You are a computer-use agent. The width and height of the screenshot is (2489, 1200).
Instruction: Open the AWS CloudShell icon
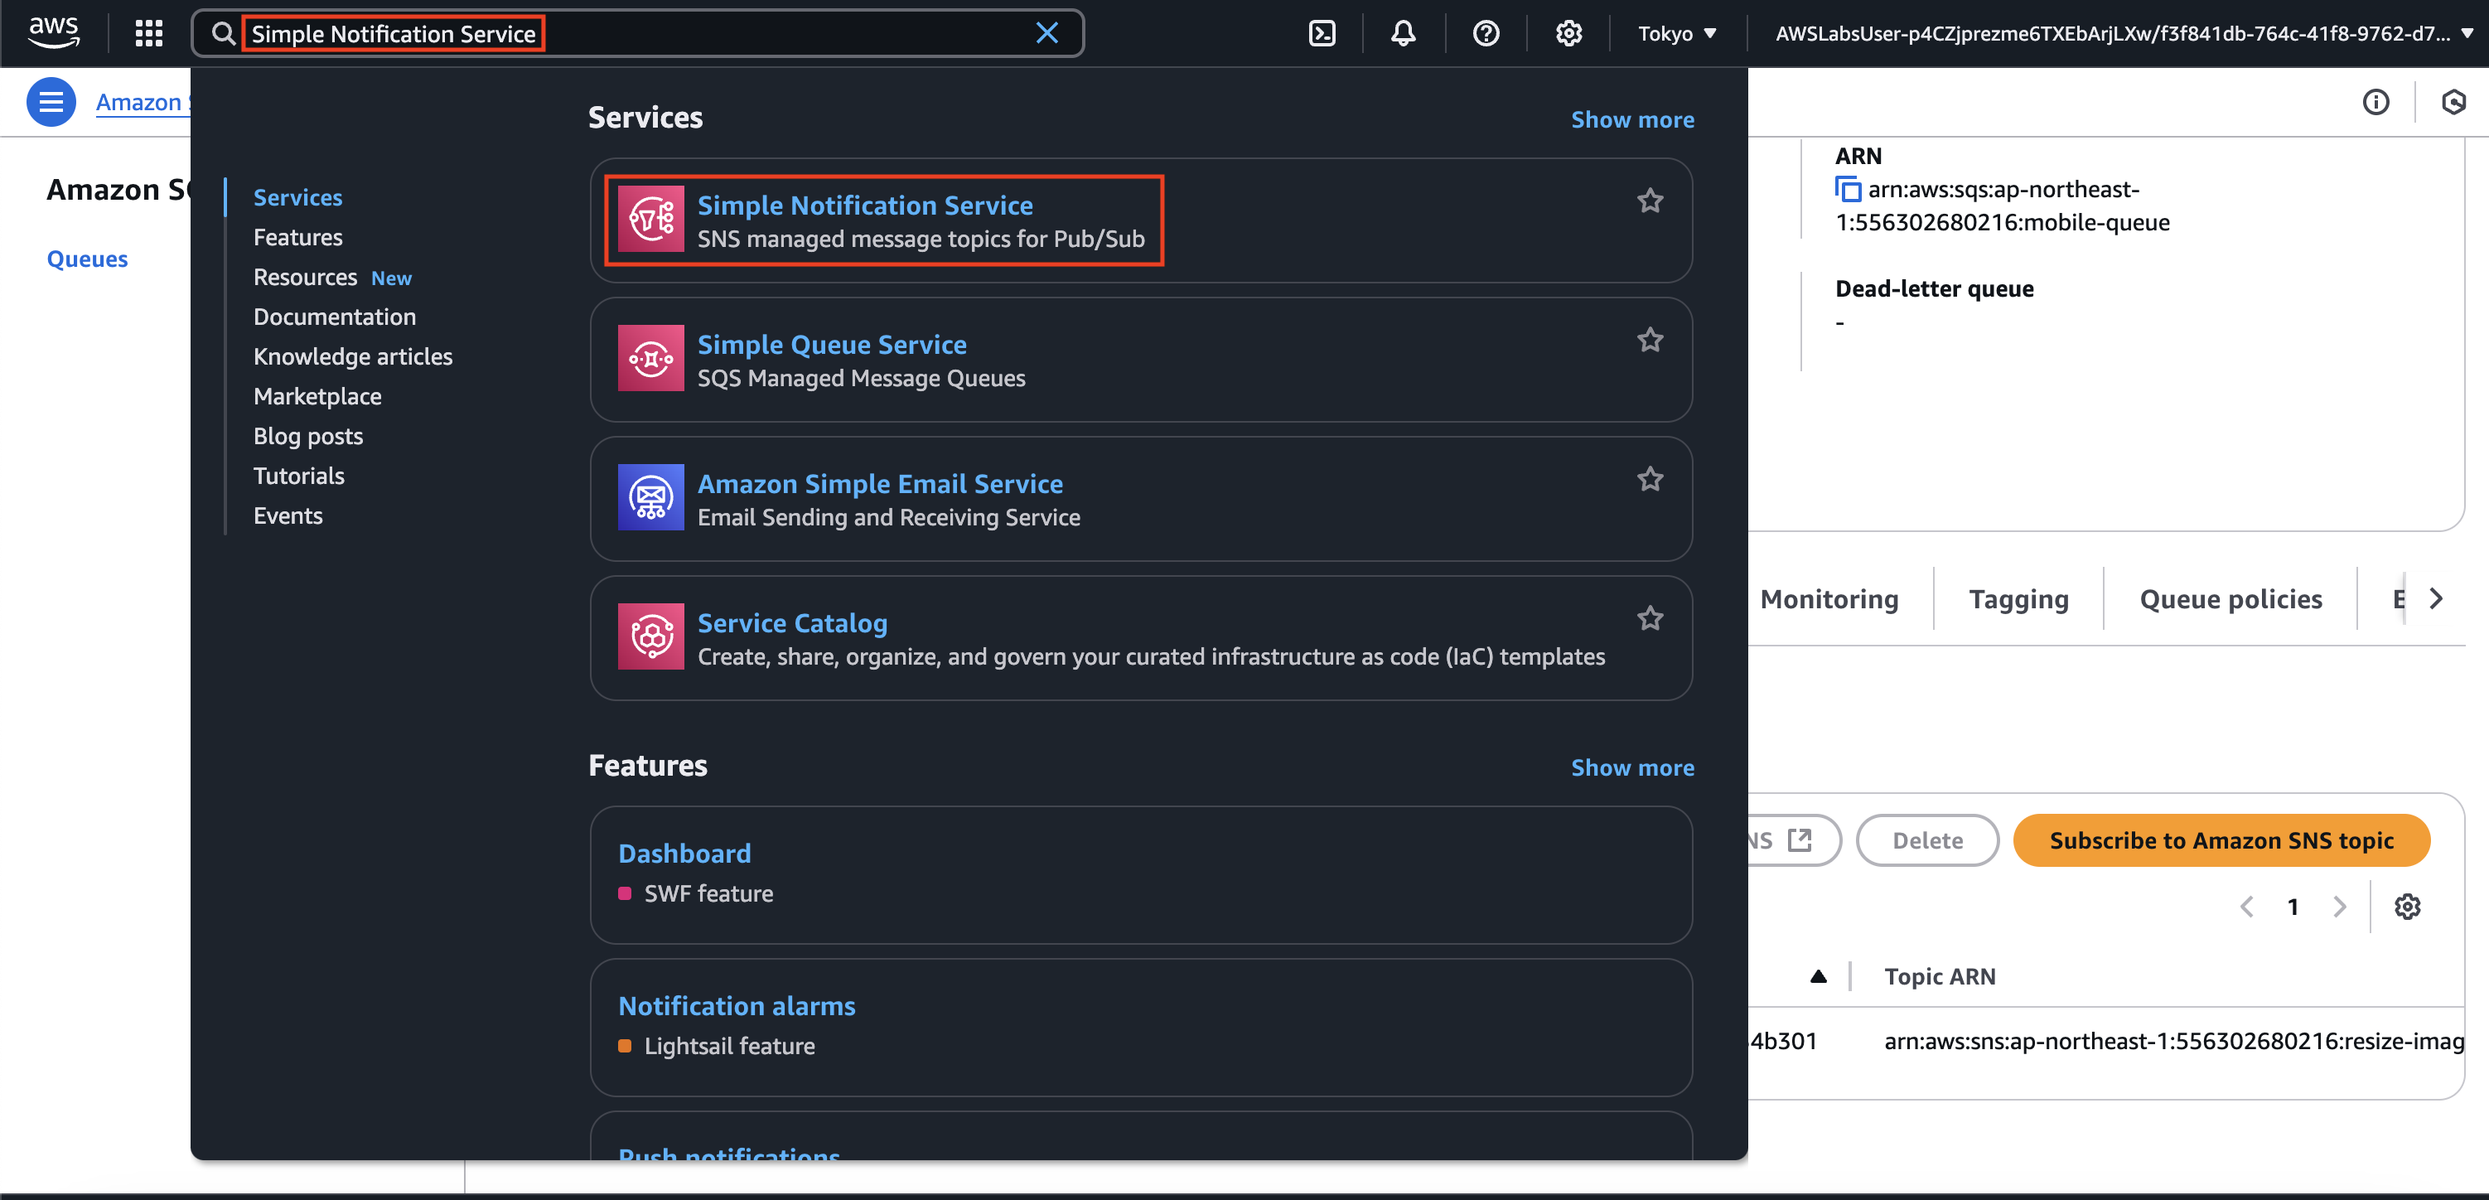click(x=1321, y=34)
